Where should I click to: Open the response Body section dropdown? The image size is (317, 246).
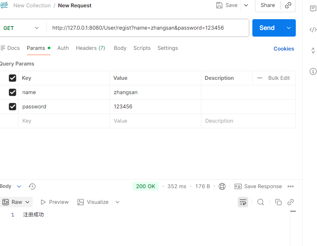coord(19,186)
